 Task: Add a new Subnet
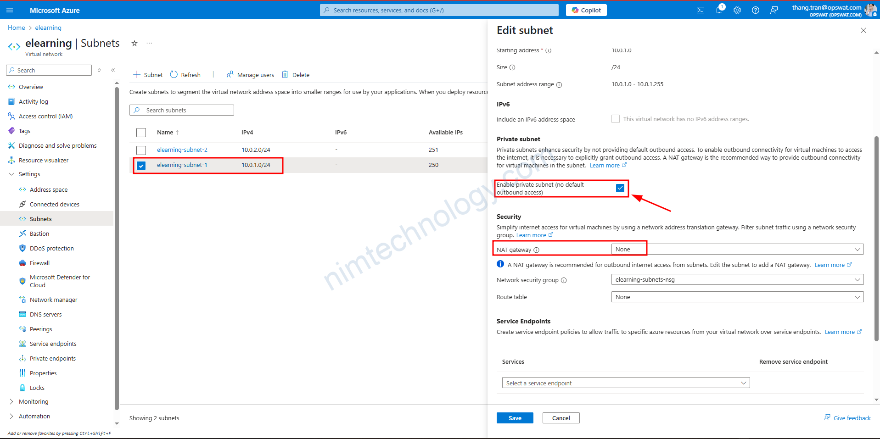[148, 75]
